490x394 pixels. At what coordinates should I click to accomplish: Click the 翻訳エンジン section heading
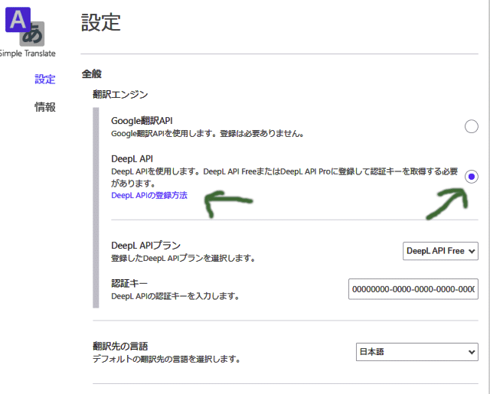[x=120, y=95]
